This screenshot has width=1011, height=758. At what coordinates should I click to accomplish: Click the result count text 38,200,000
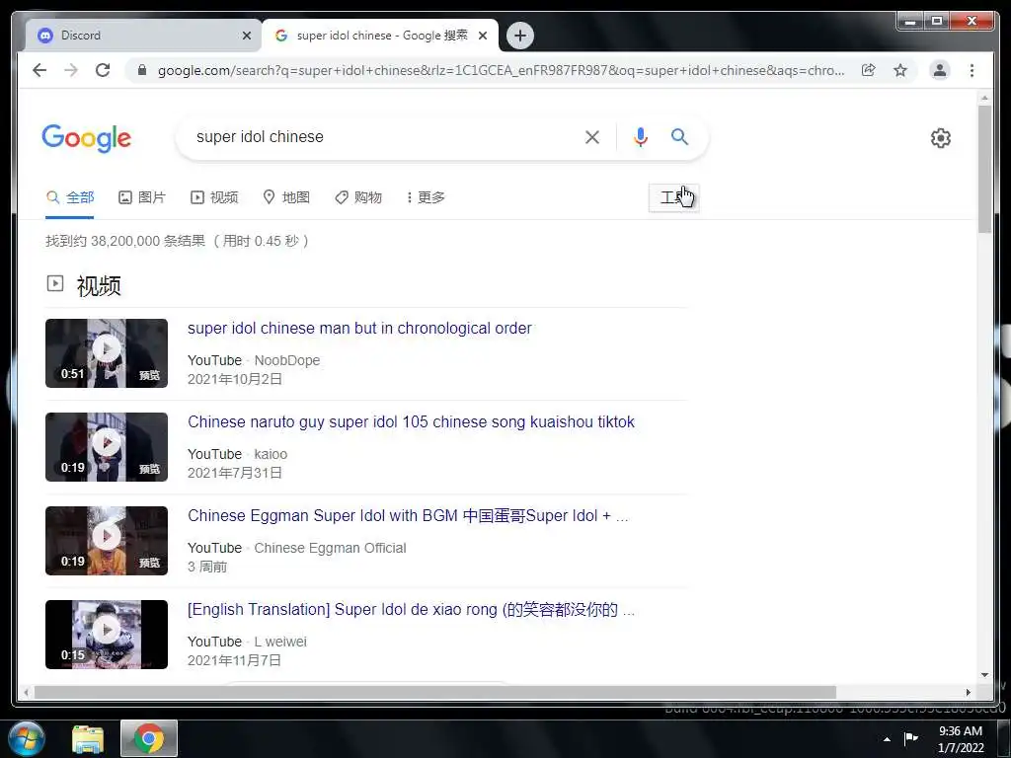(125, 241)
